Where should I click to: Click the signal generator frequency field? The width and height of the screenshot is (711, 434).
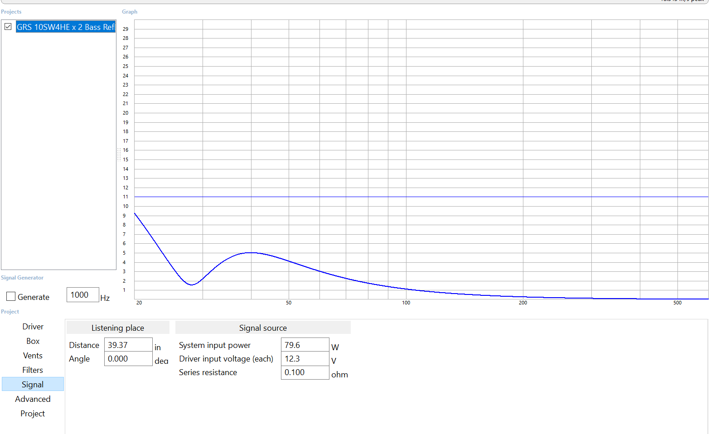(83, 295)
